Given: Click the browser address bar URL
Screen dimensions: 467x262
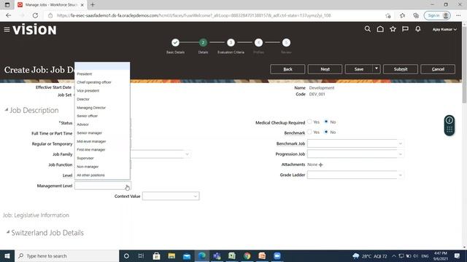Looking at the screenshot, I should pyautogui.click(x=194, y=15).
